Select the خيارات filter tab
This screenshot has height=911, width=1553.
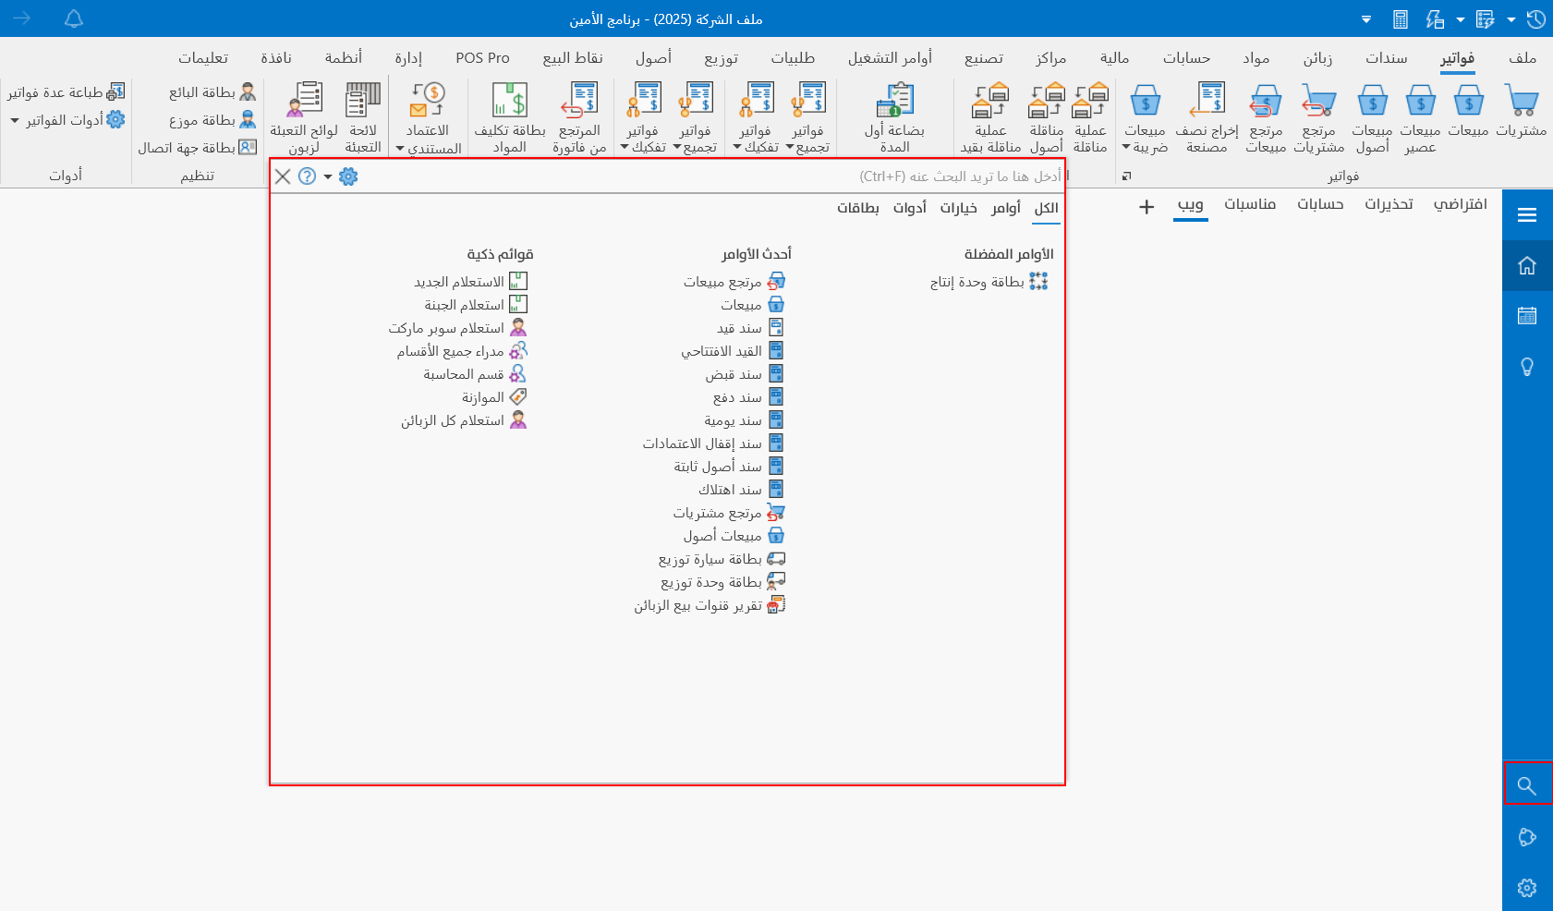pos(958,208)
